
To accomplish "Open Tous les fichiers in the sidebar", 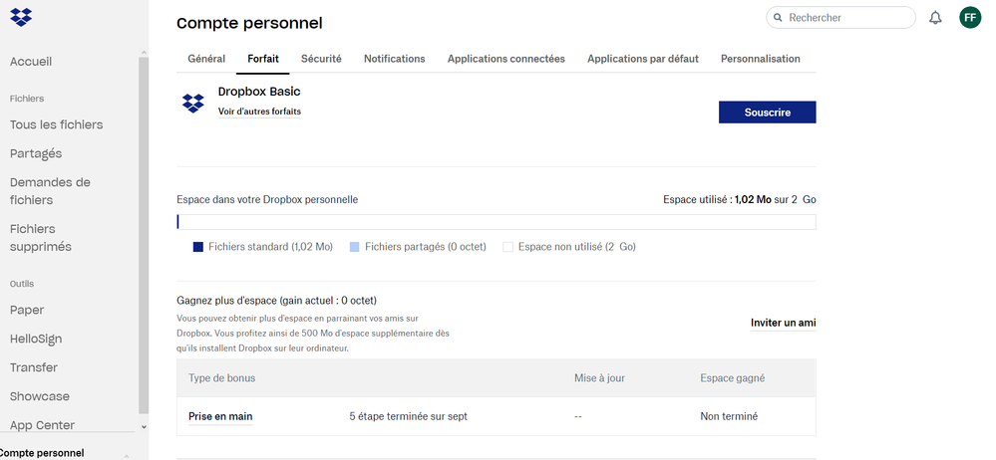I will 56,124.
